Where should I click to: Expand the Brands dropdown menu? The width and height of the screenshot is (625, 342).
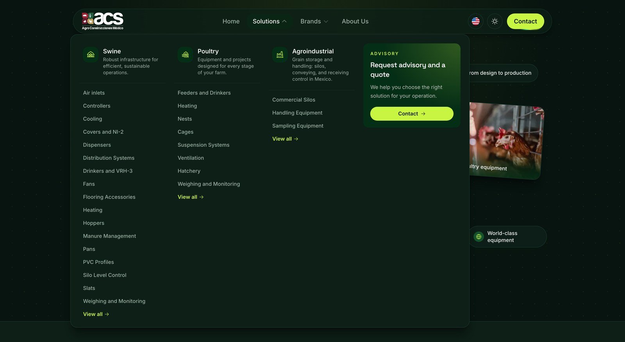(314, 21)
